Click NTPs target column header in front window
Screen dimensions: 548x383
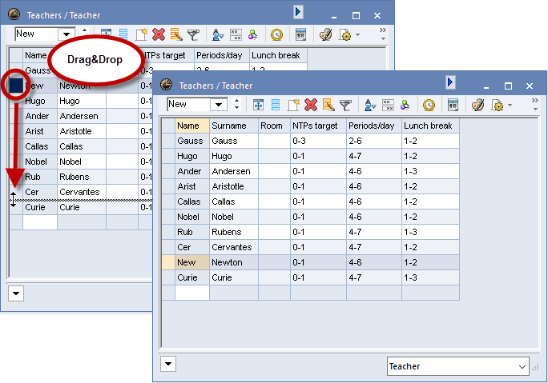point(318,126)
